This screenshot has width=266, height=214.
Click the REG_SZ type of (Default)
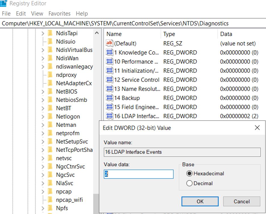pos(173,43)
